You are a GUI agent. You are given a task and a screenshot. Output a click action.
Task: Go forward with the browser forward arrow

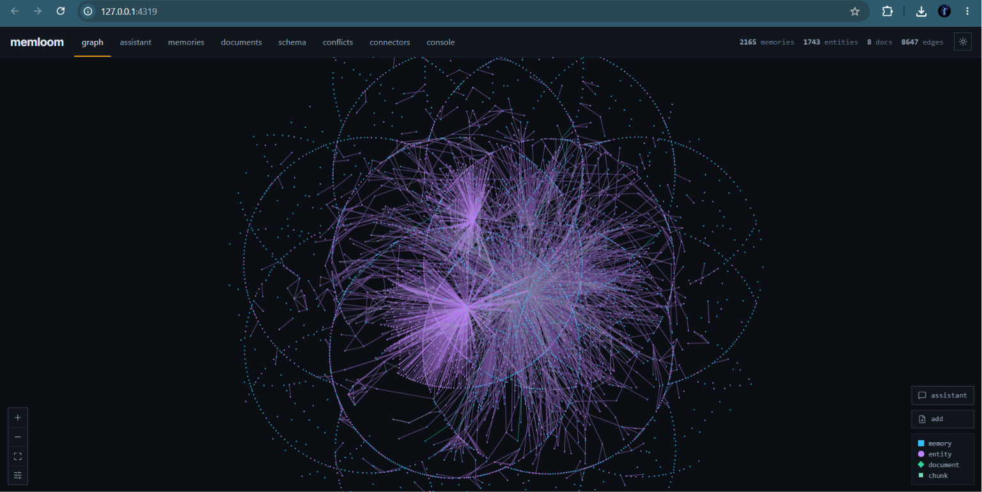point(38,11)
